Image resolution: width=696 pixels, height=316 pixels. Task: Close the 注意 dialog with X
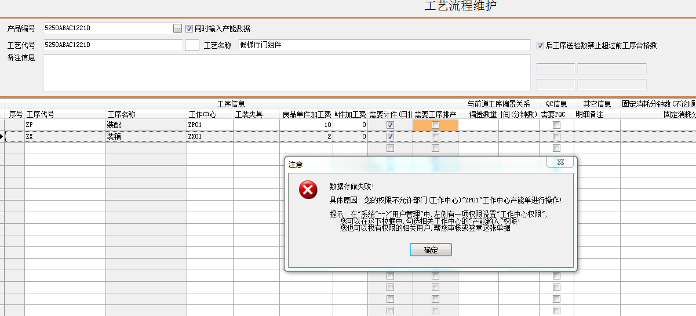(560, 163)
